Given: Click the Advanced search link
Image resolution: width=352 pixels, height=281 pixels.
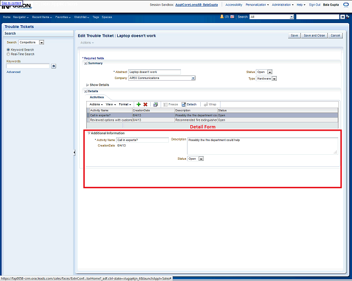Looking at the screenshot, I should click(x=14, y=72).
